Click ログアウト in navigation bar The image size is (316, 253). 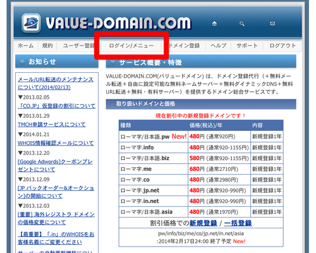point(283,46)
